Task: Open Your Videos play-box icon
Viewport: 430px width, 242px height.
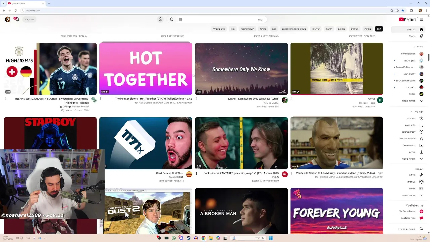Action: [421, 145]
